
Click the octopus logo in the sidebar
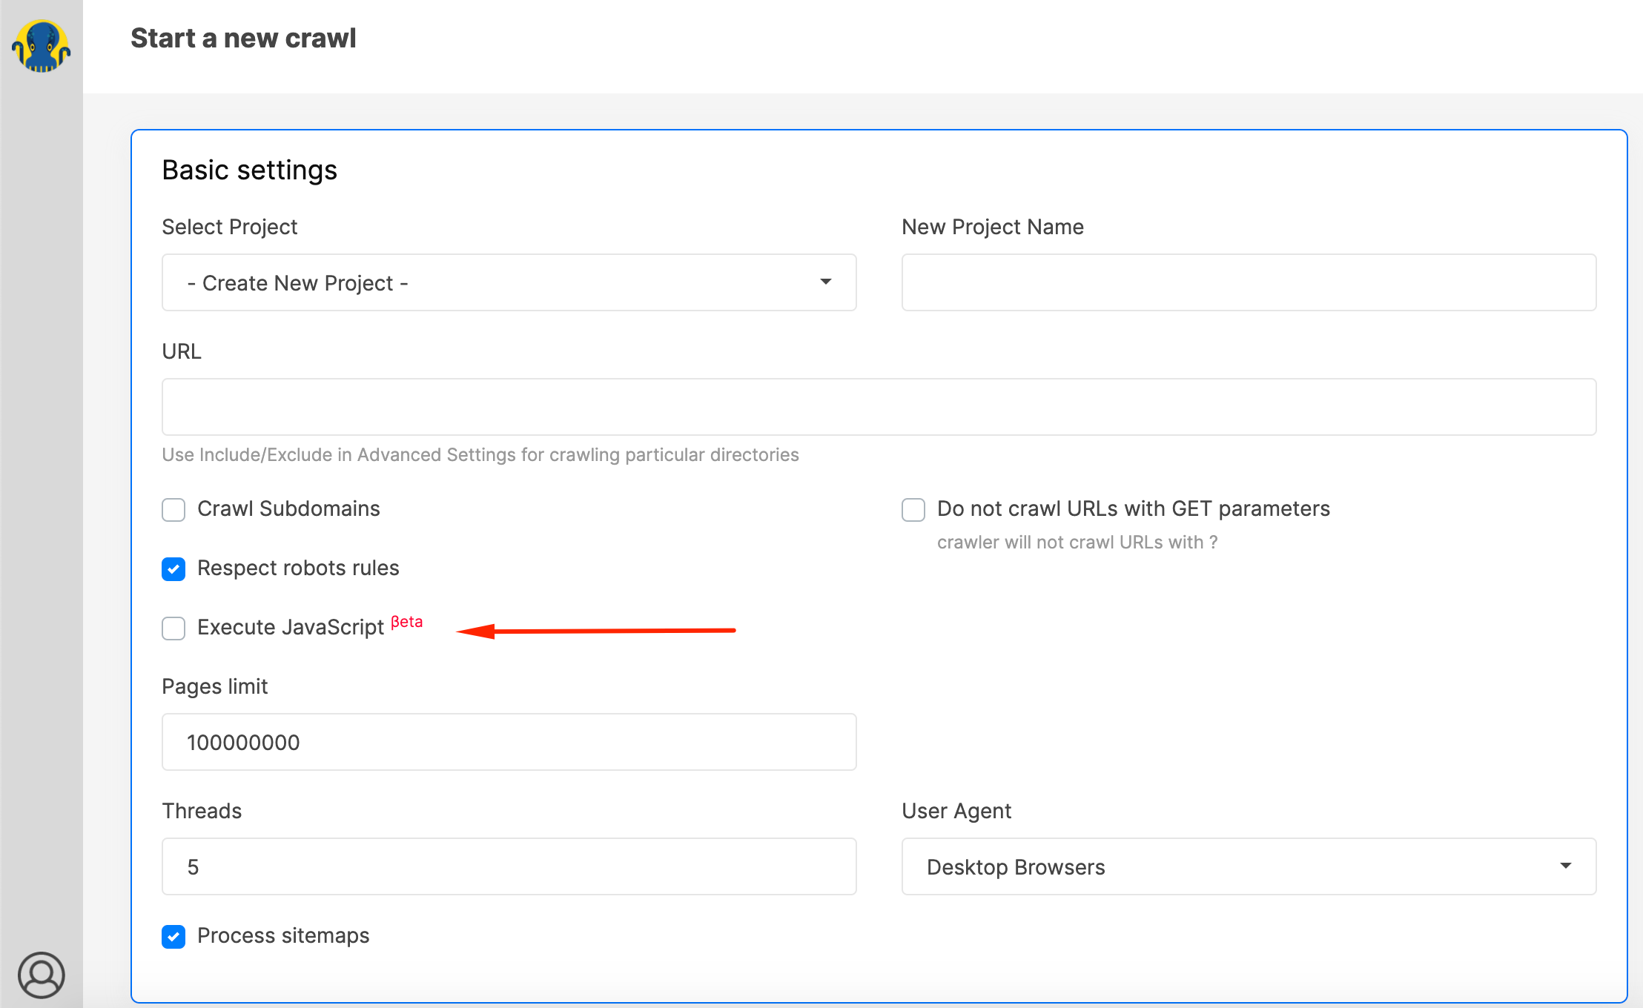pyautogui.click(x=42, y=46)
